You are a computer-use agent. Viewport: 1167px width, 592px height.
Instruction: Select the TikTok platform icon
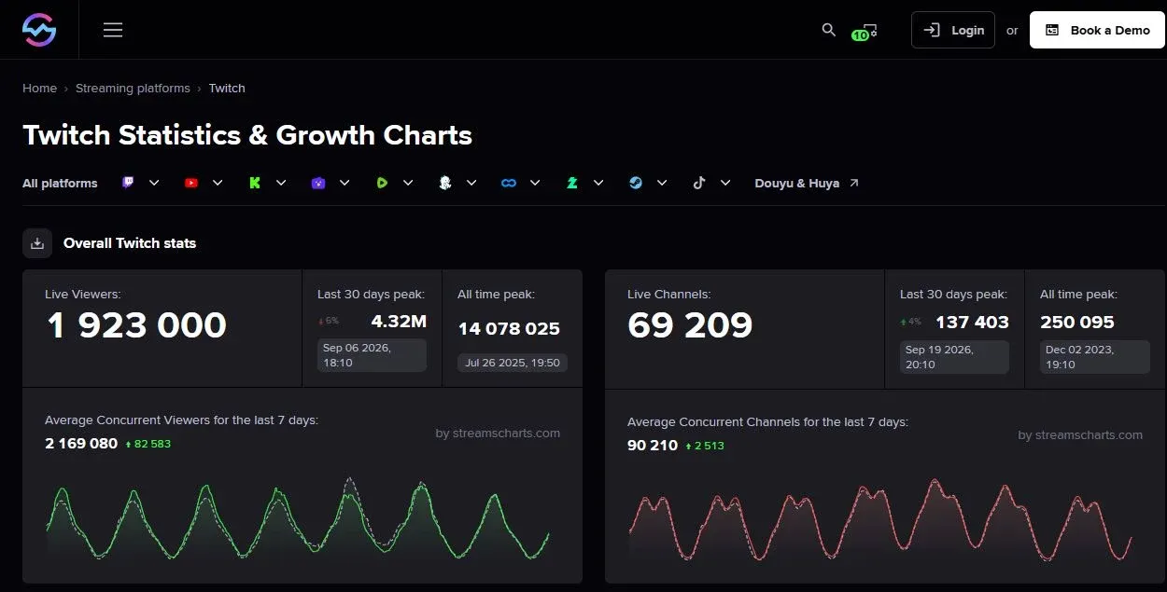(699, 183)
